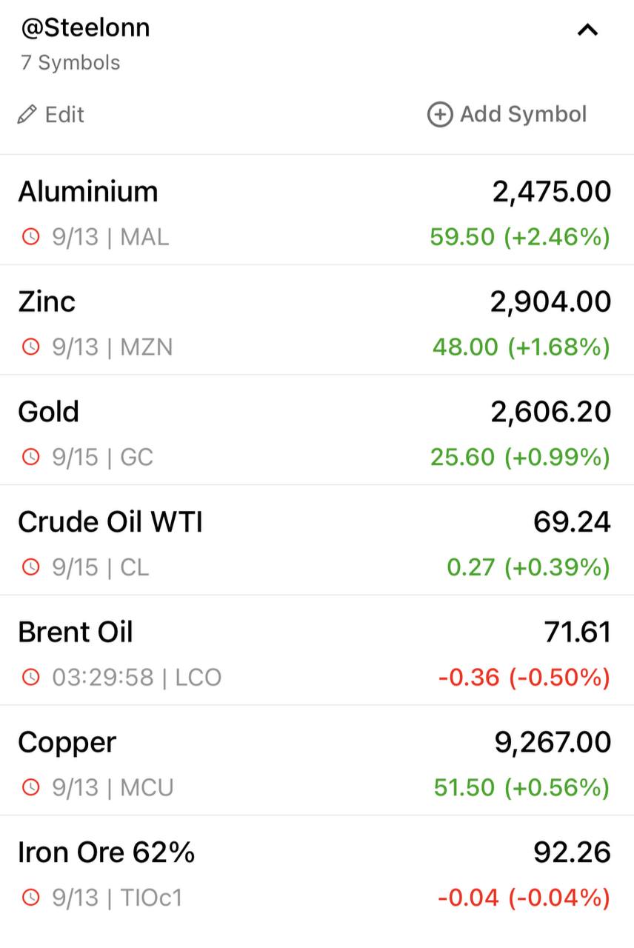Select the Gold 2,606.20 price
This screenshot has height=948, width=634.
(551, 412)
